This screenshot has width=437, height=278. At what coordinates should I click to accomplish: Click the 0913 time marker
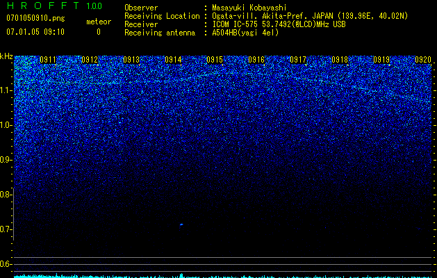[x=131, y=60]
